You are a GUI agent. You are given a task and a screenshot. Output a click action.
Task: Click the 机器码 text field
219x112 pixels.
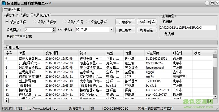(x=188, y=28)
